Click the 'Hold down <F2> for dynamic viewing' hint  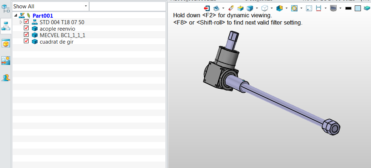223,16
